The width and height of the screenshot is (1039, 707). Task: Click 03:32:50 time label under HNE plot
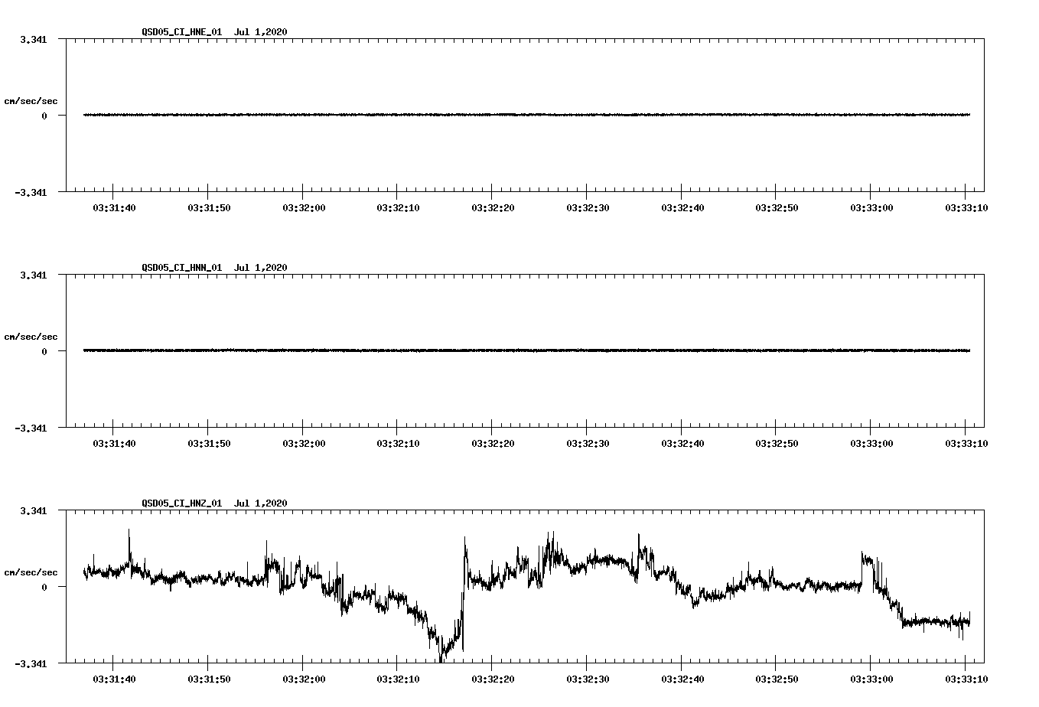pyautogui.click(x=777, y=207)
